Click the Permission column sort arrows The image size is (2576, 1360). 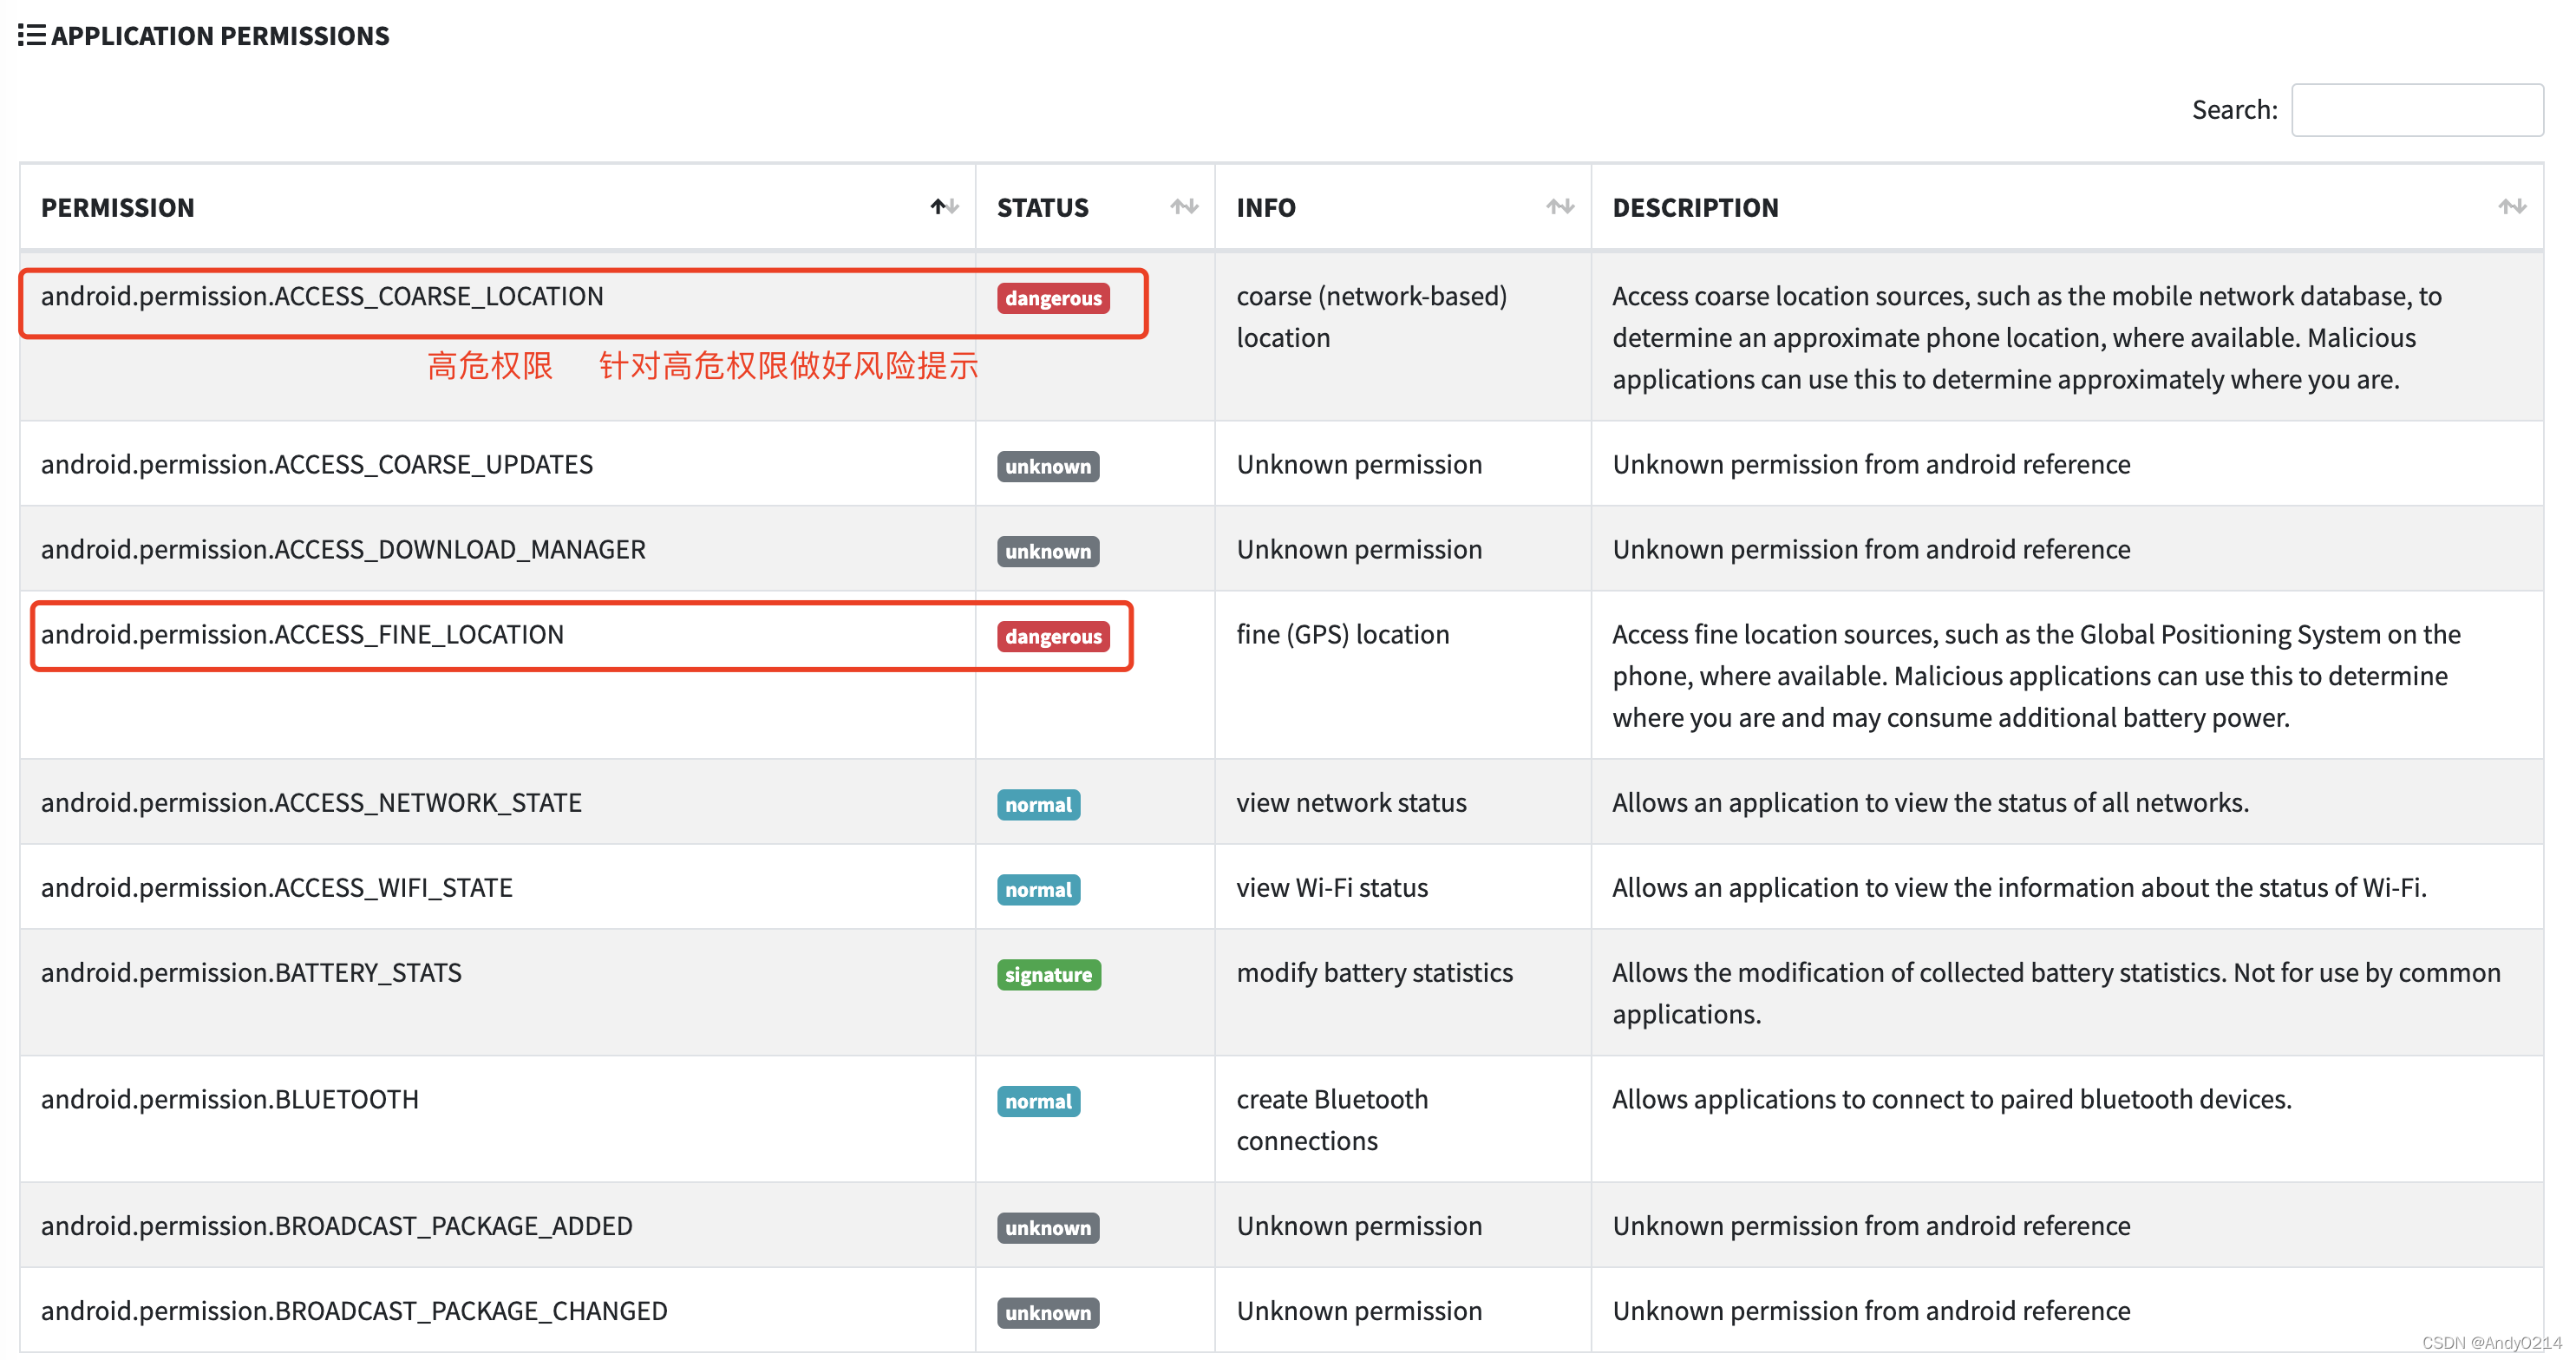pyautogui.click(x=944, y=207)
